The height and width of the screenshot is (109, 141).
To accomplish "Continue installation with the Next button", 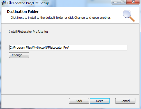I will 100,101.
